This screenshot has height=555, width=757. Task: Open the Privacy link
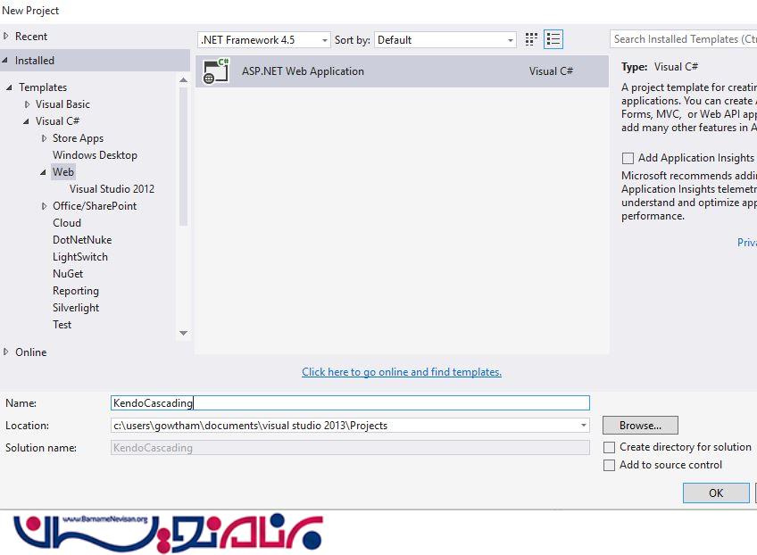point(747,243)
